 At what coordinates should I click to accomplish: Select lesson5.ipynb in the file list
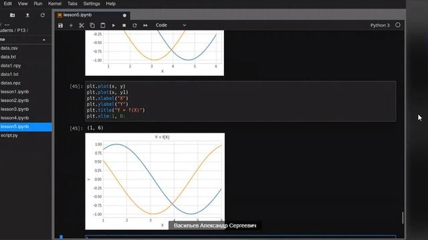pos(25,127)
